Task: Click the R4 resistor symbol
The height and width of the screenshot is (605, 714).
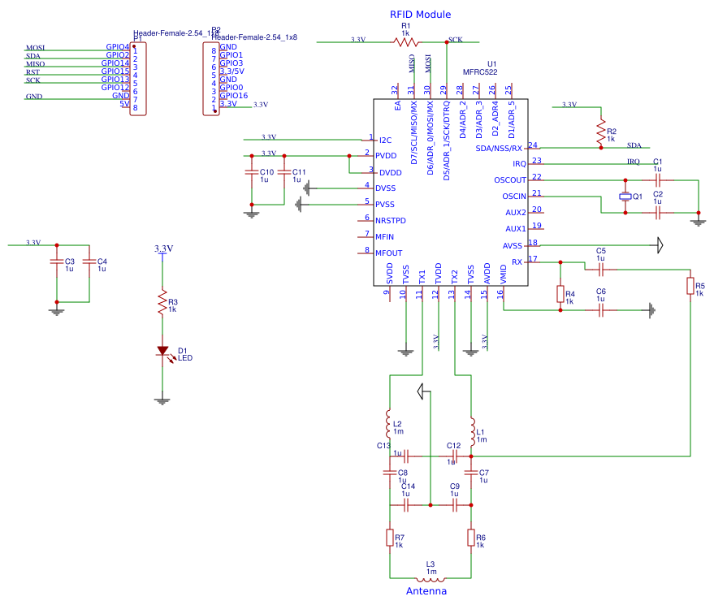Action: click(x=560, y=294)
